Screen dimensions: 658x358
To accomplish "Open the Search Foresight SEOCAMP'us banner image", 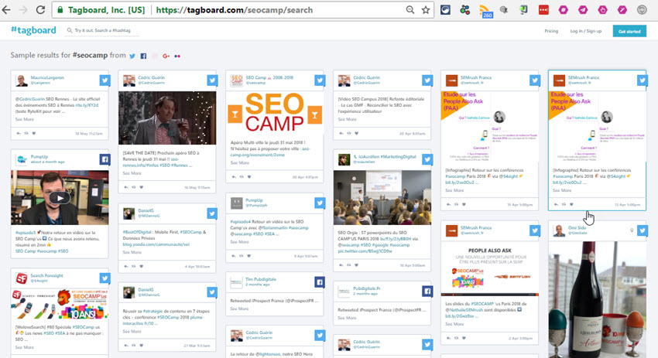I will click(60, 304).
